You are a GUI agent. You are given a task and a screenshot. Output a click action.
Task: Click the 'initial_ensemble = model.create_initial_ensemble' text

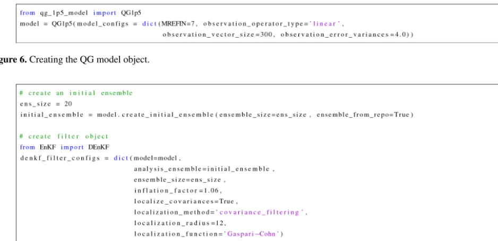[x=117, y=114]
